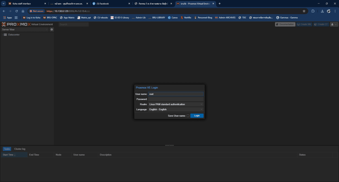Open the Apps bookmark
Viewport: 339px width, 182px height.
click(x=7, y=17)
